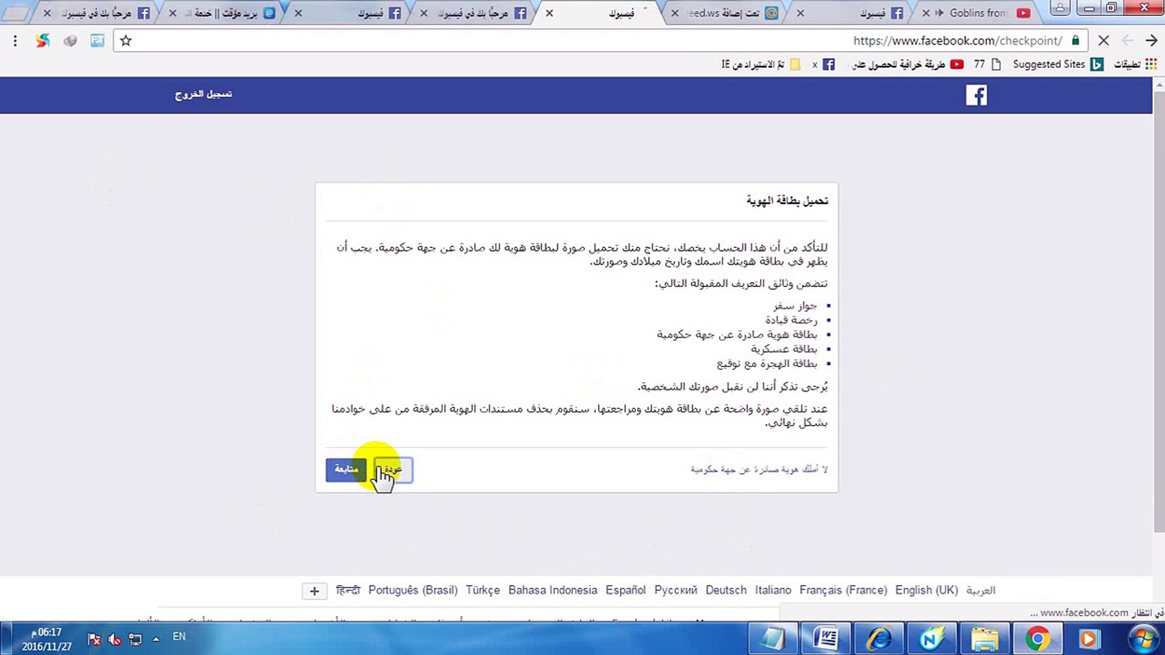Click the no government ID link

click(758, 469)
